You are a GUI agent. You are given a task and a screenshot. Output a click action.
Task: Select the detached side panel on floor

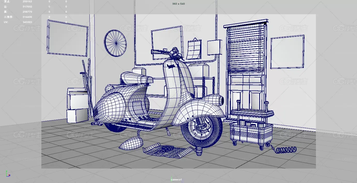(x=131, y=144)
